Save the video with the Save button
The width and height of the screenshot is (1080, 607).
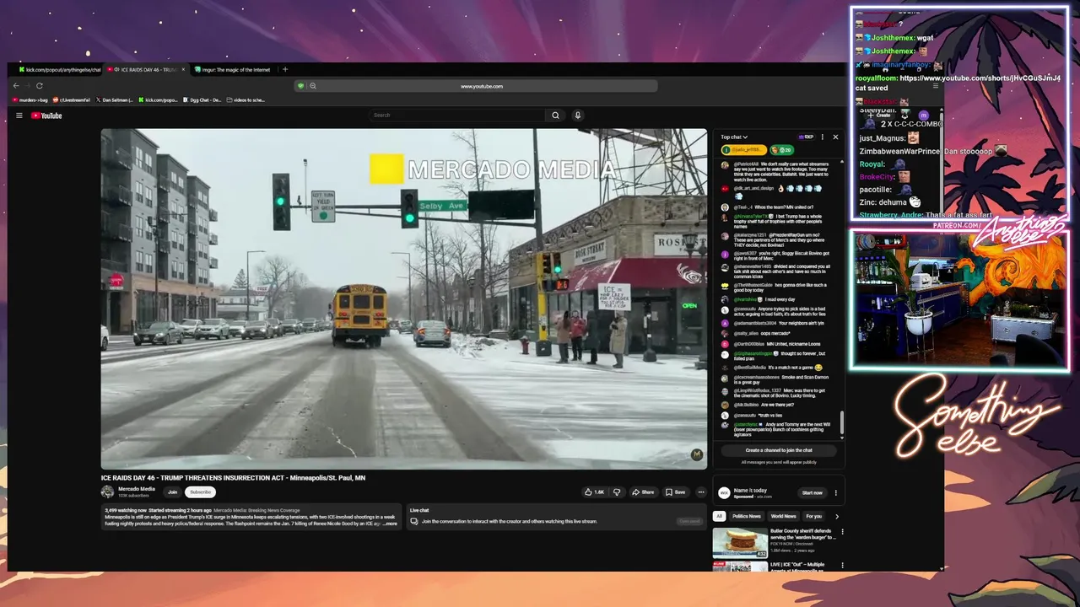click(675, 492)
